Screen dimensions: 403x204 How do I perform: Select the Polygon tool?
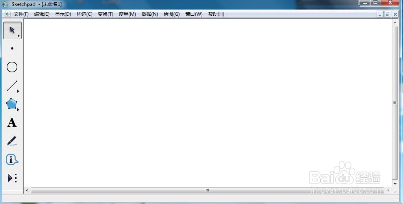click(x=12, y=104)
